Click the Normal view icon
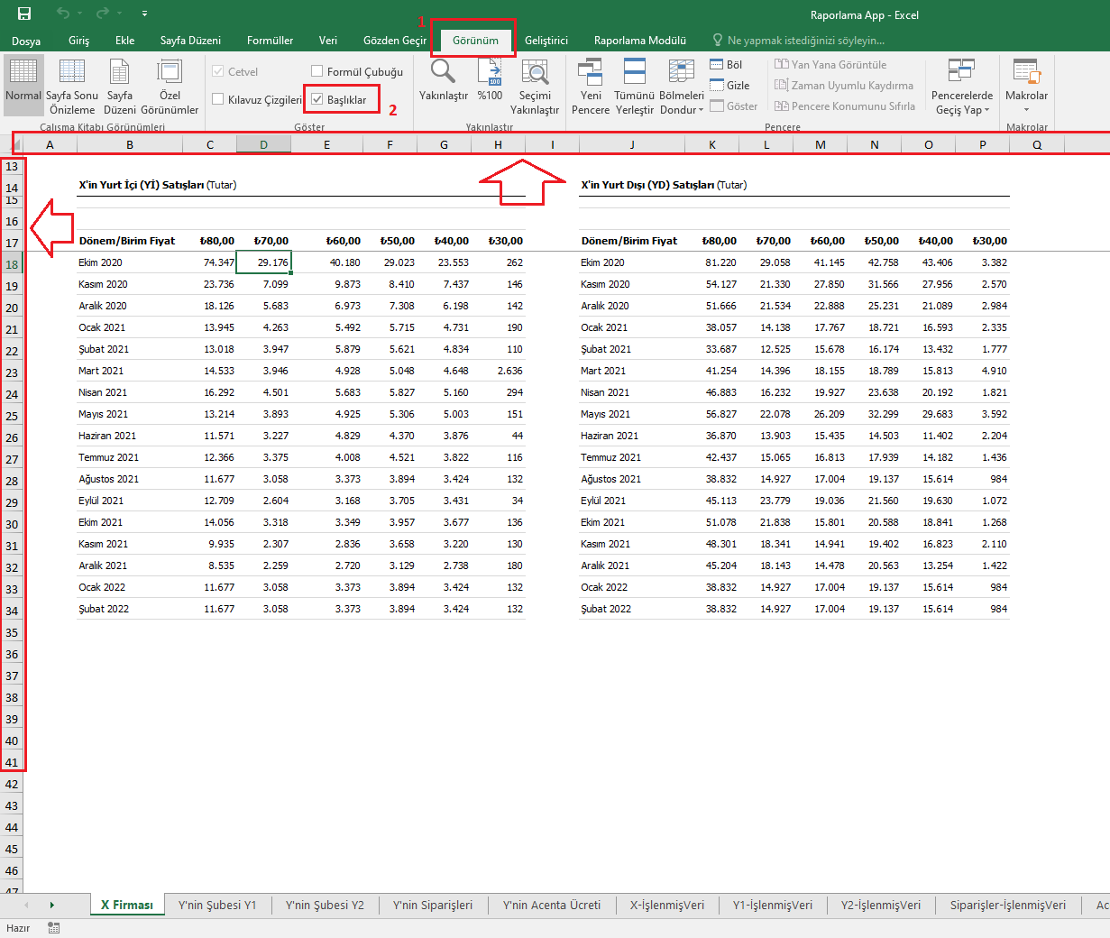This screenshot has height=938, width=1110. point(23,72)
